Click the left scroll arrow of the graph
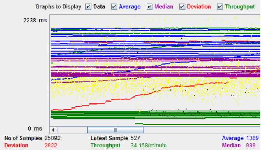The image size is (261, 150). 53,130
